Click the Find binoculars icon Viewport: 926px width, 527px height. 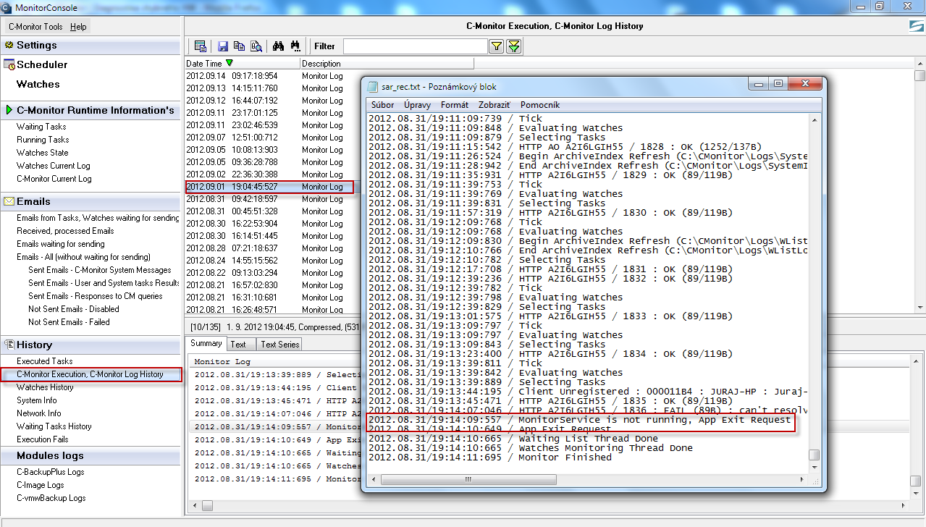click(278, 46)
